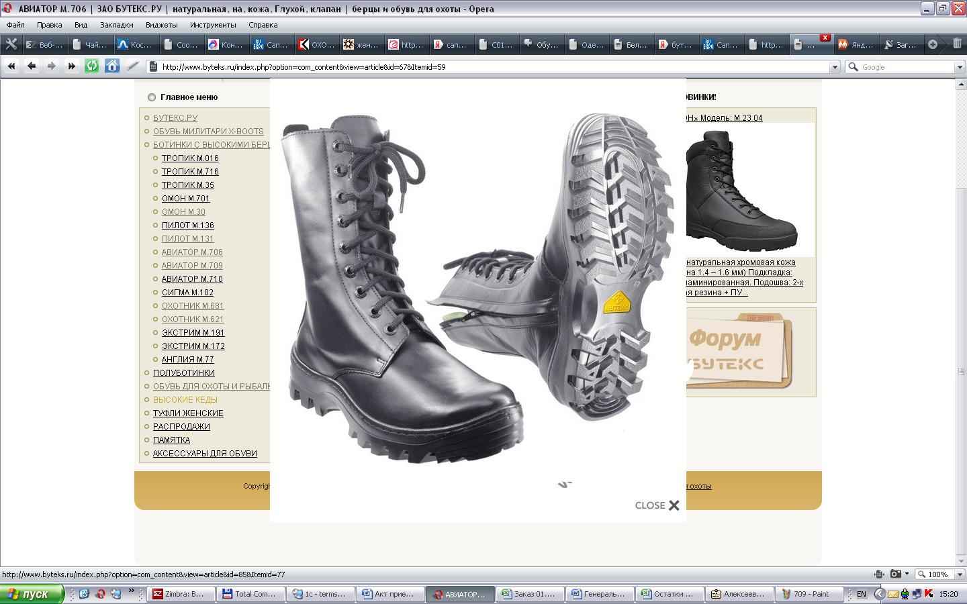This screenshot has height=604, width=967.
Task: Open ТРОПИК М.716 link
Action: 190,172
